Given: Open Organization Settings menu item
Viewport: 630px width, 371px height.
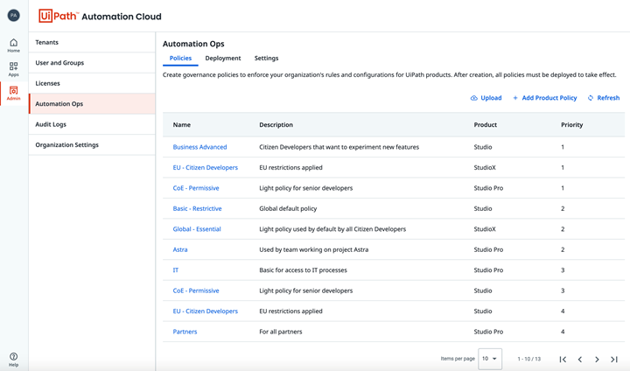Looking at the screenshot, I should (x=66, y=145).
